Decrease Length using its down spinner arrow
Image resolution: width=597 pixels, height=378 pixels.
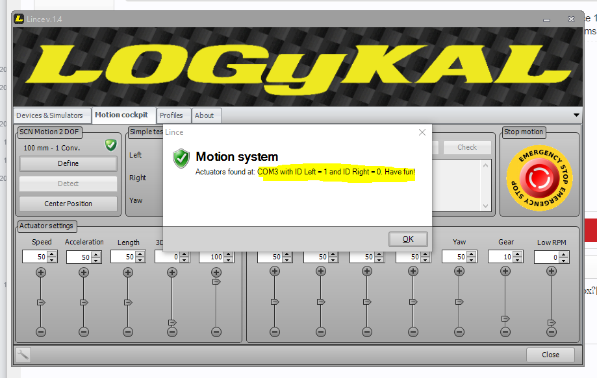pos(140,260)
